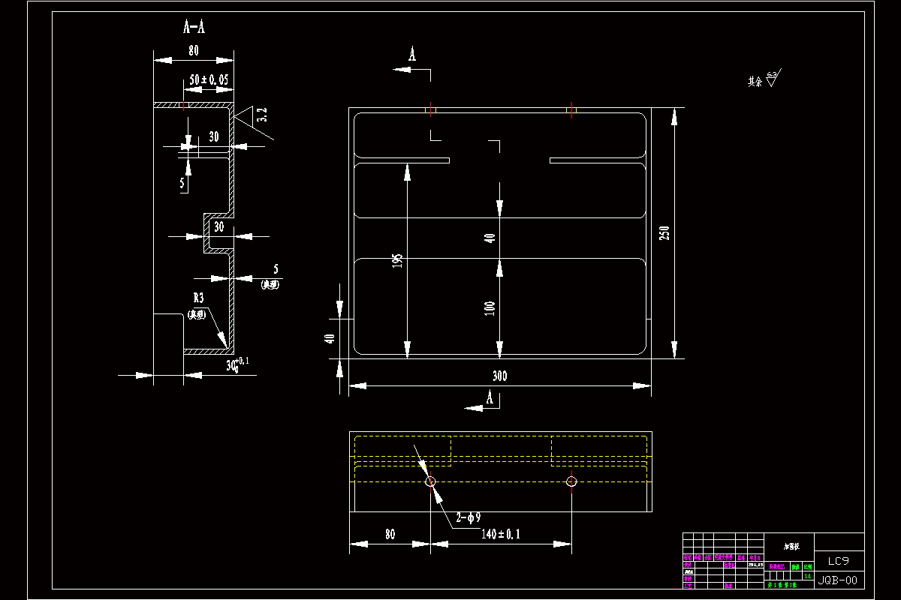Click the "195" vertical dimension
The image size is (901, 600).
pos(398,260)
